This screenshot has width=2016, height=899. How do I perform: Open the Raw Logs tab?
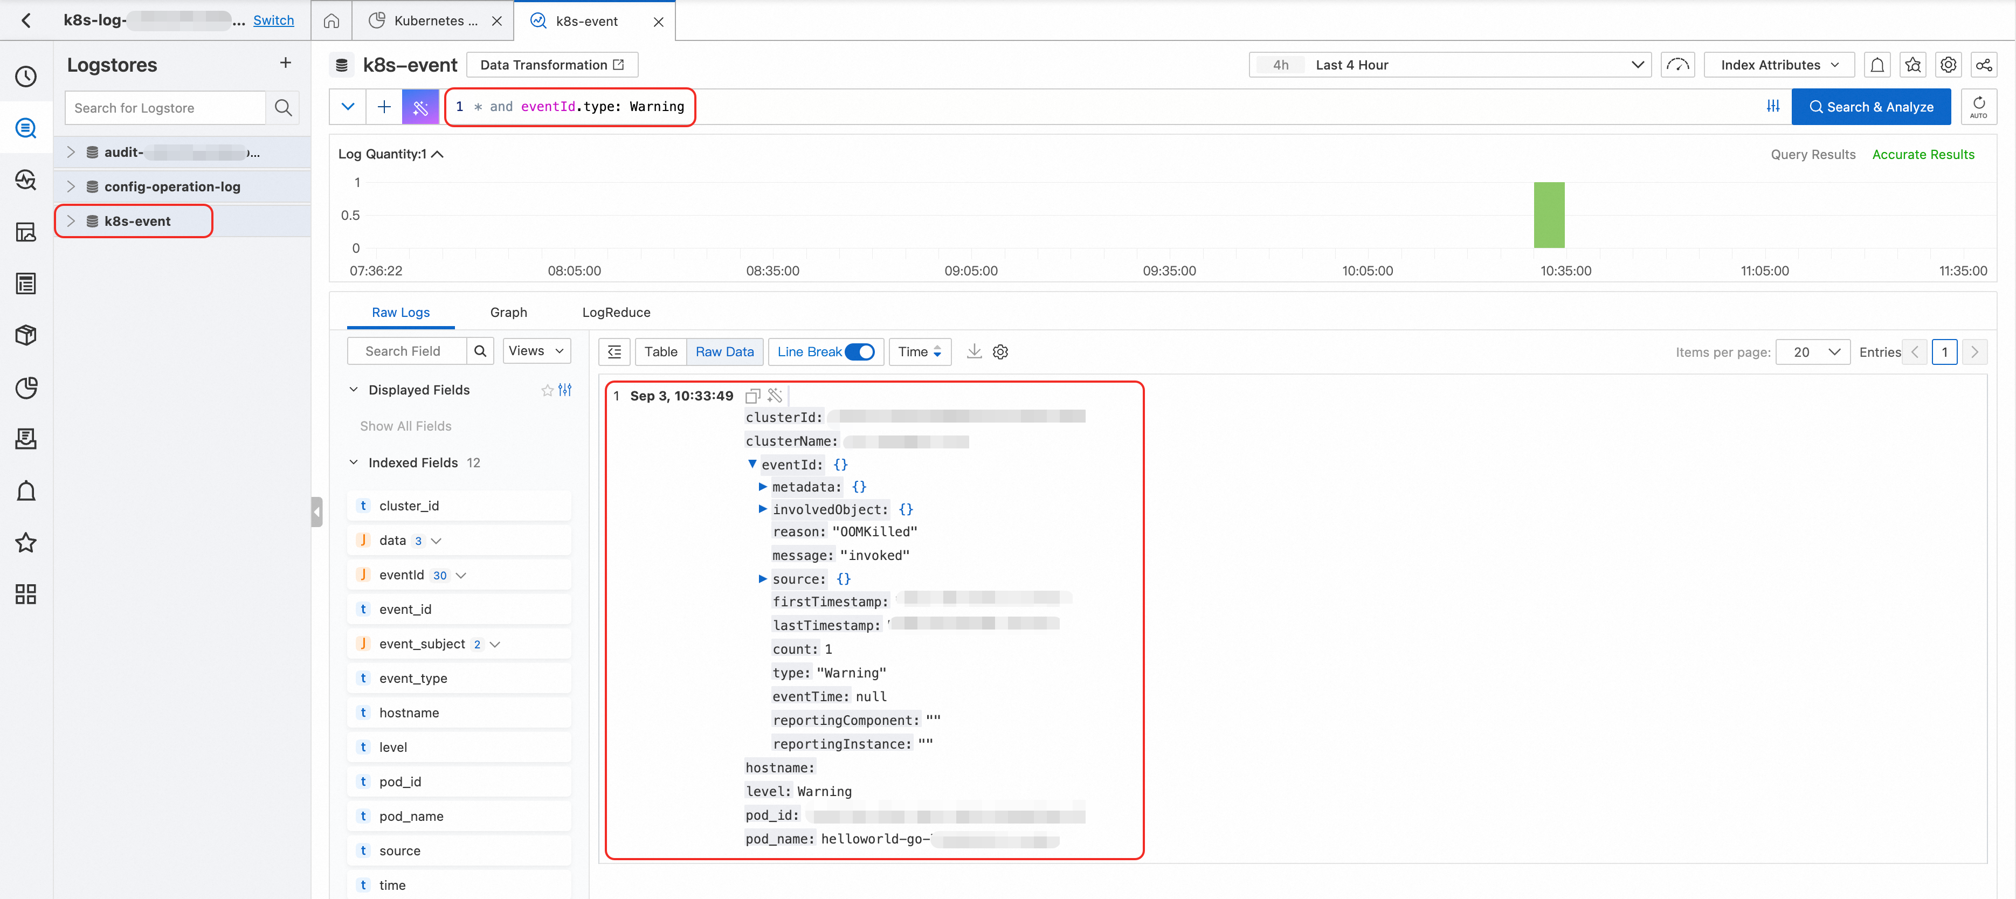(x=401, y=312)
